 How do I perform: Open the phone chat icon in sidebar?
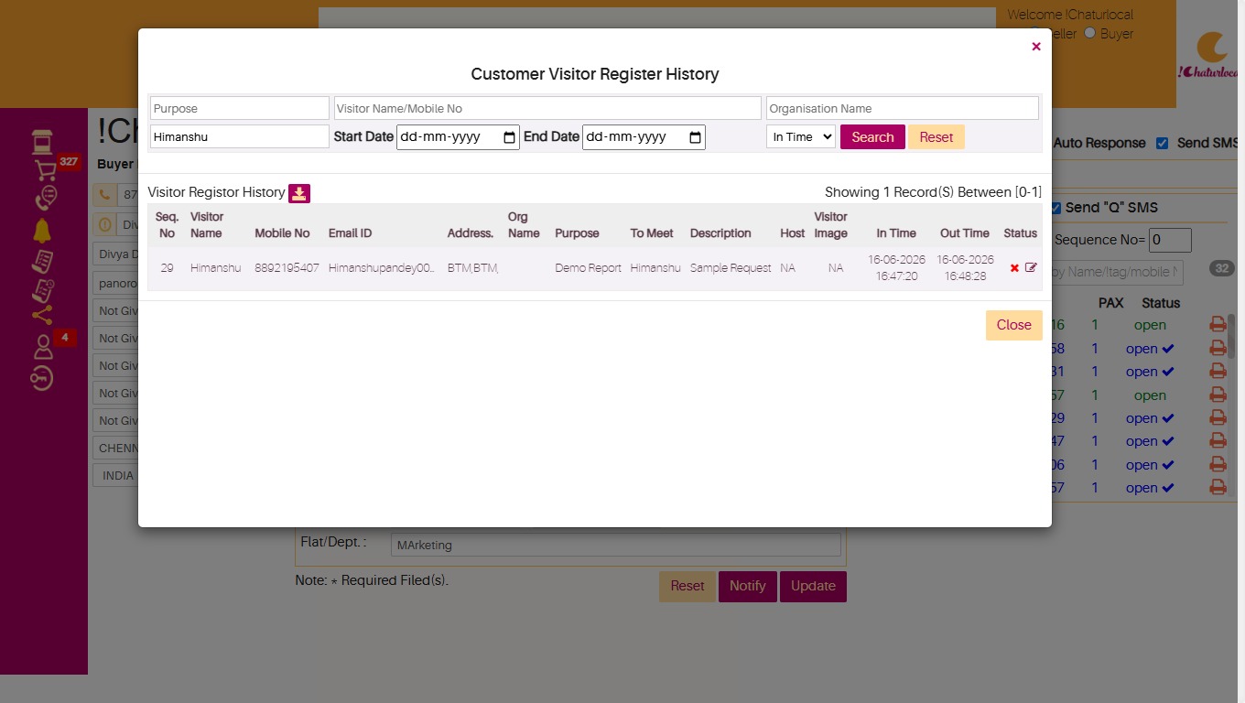(44, 199)
